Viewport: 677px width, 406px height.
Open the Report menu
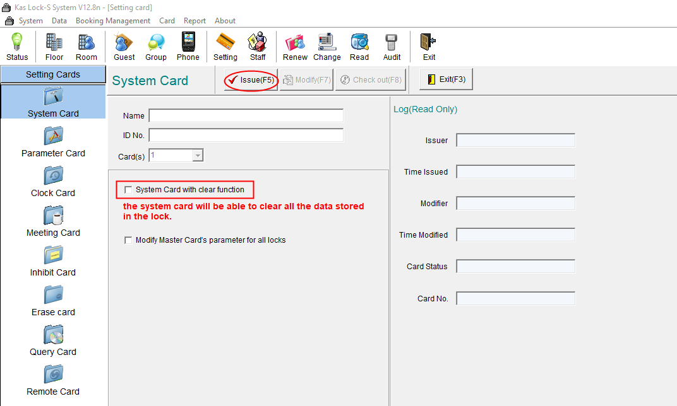(x=195, y=21)
